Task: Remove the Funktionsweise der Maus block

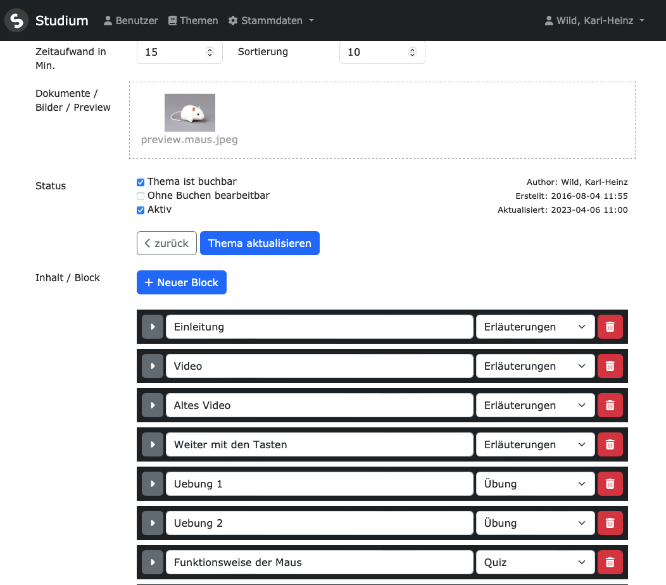Action: tap(610, 562)
